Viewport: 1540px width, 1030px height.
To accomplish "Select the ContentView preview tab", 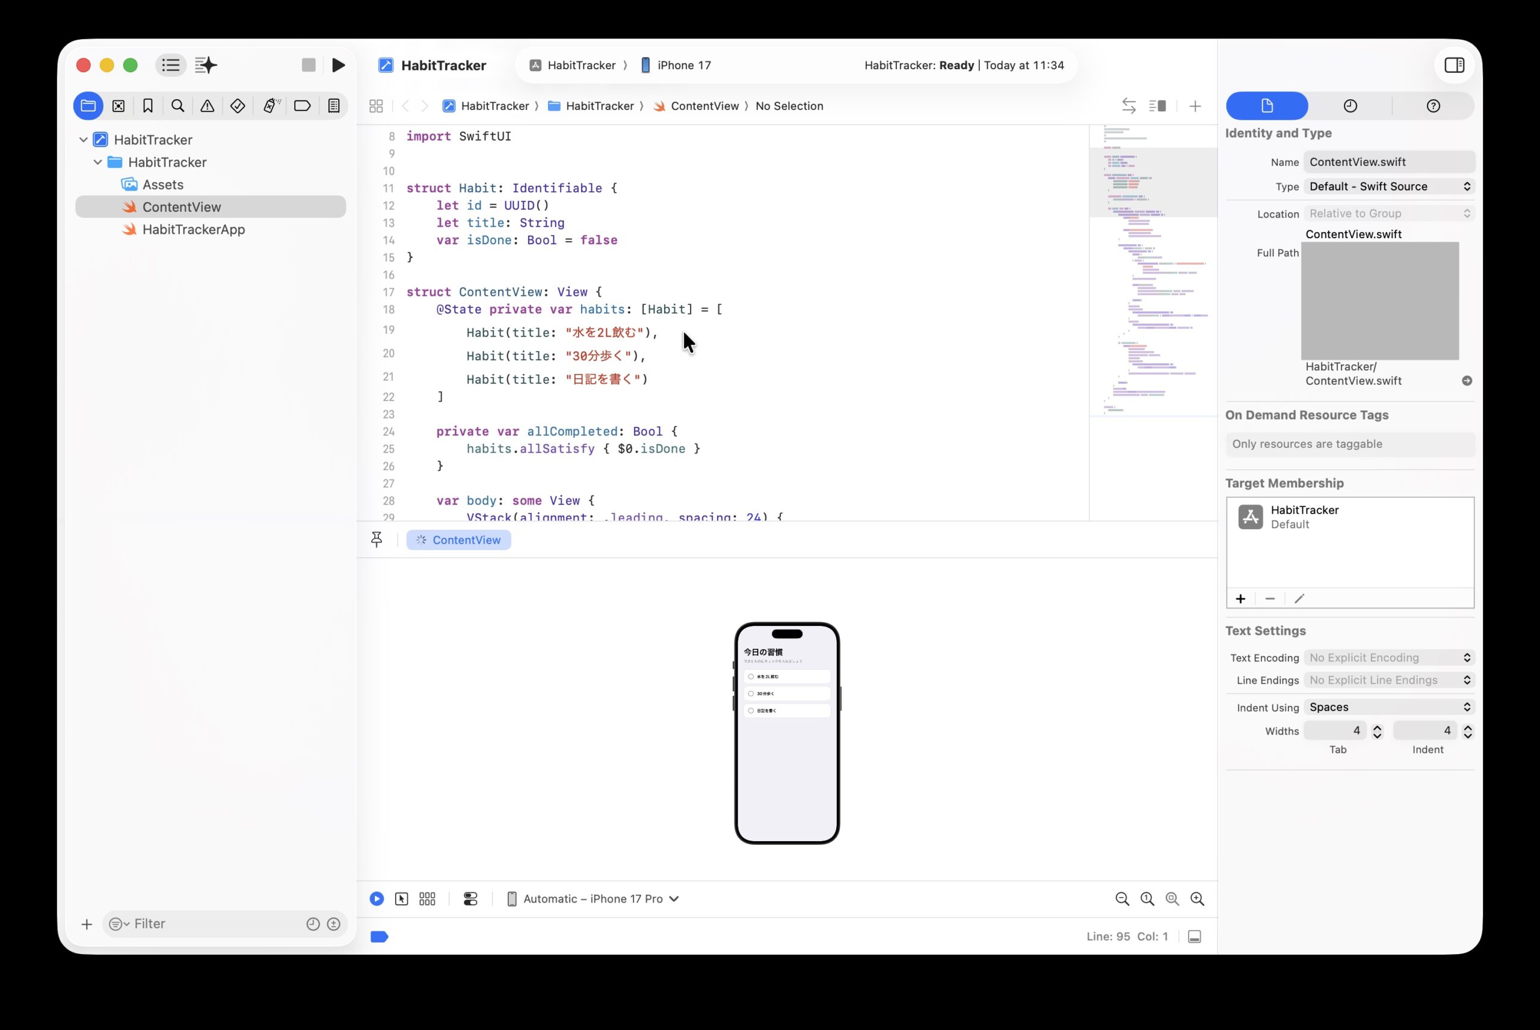I will click(x=458, y=540).
